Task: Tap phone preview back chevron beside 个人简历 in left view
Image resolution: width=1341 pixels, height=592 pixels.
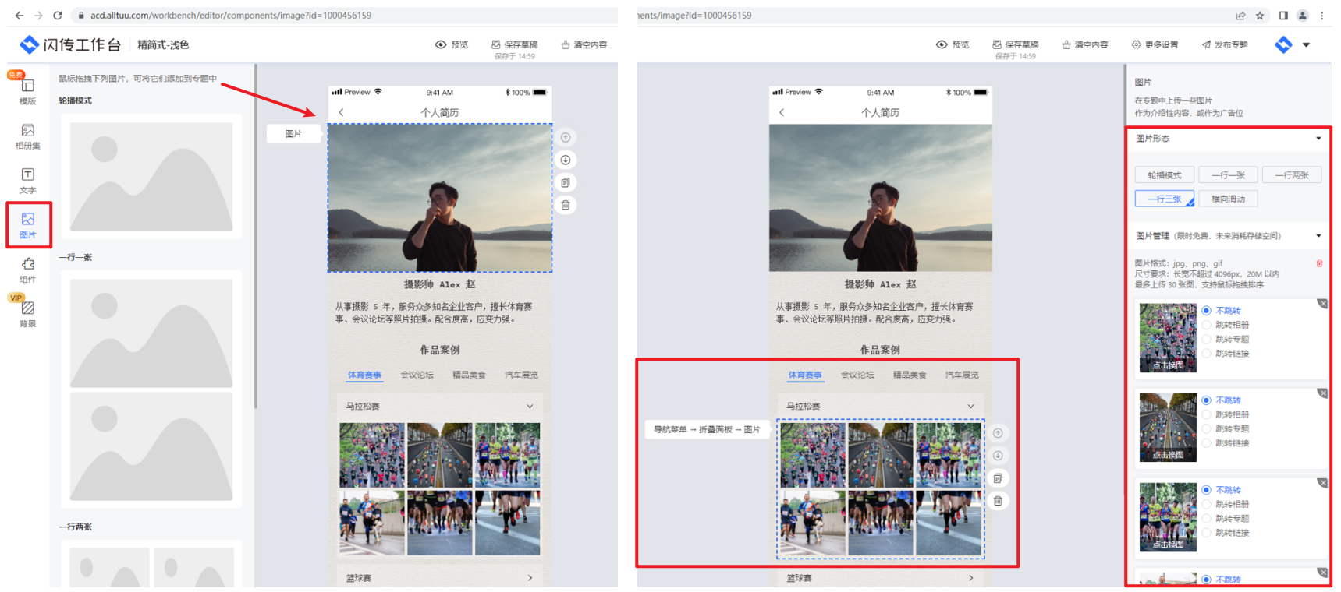Action: coord(341,113)
